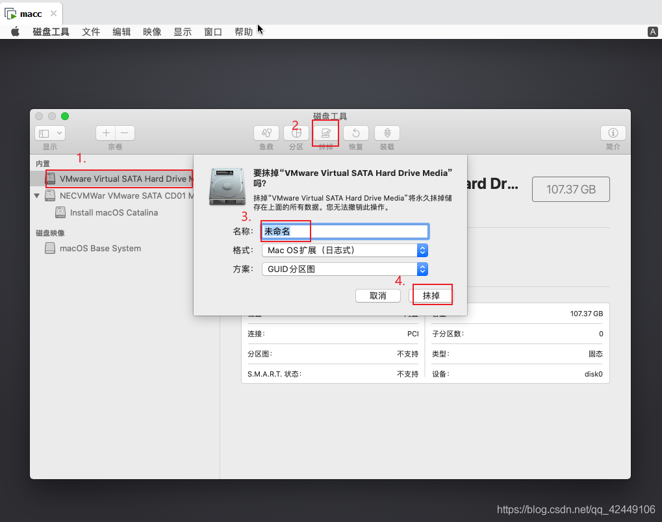Click the hard drive icon in erase dialog
Image resolution: width=662 pixels, height=522 pixels.
(227, 186)
